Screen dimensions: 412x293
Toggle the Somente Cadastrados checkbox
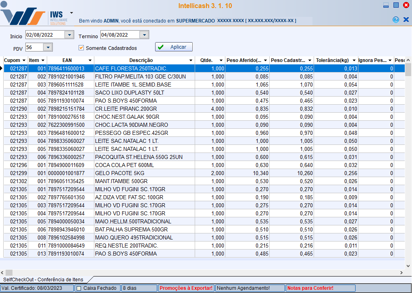[x=81, y=47]
